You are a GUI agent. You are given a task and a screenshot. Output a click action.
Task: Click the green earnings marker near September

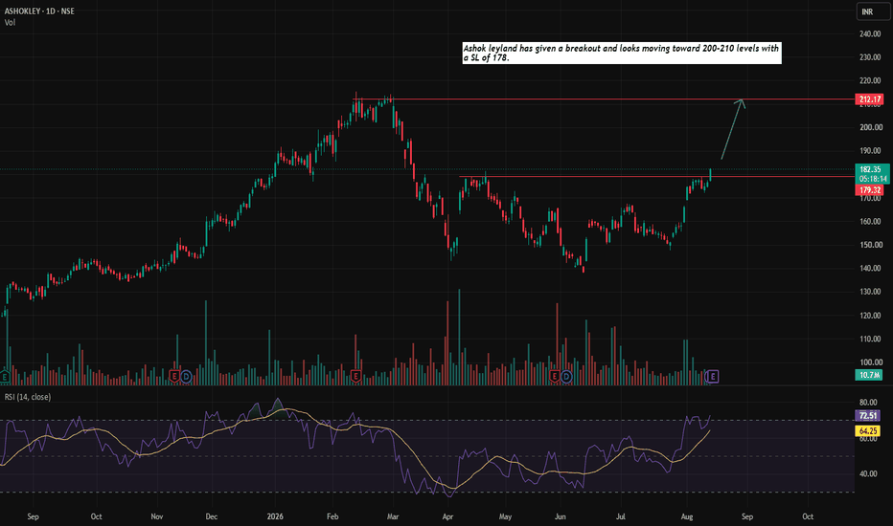[5, 376]
